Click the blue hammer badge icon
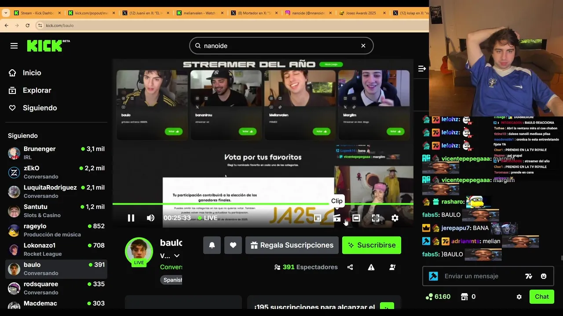Image resolution: width=563 pixels, height=316 pixels. [434, 276]
